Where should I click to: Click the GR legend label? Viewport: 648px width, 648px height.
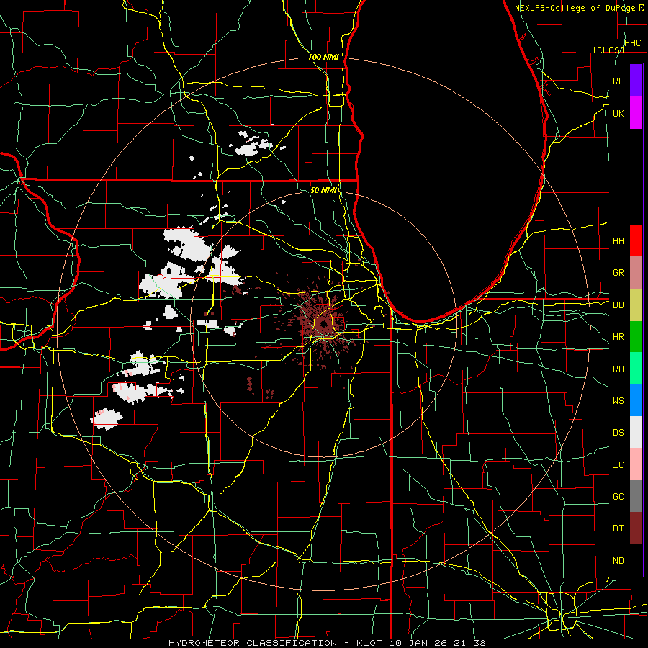(x=618, y=272)
